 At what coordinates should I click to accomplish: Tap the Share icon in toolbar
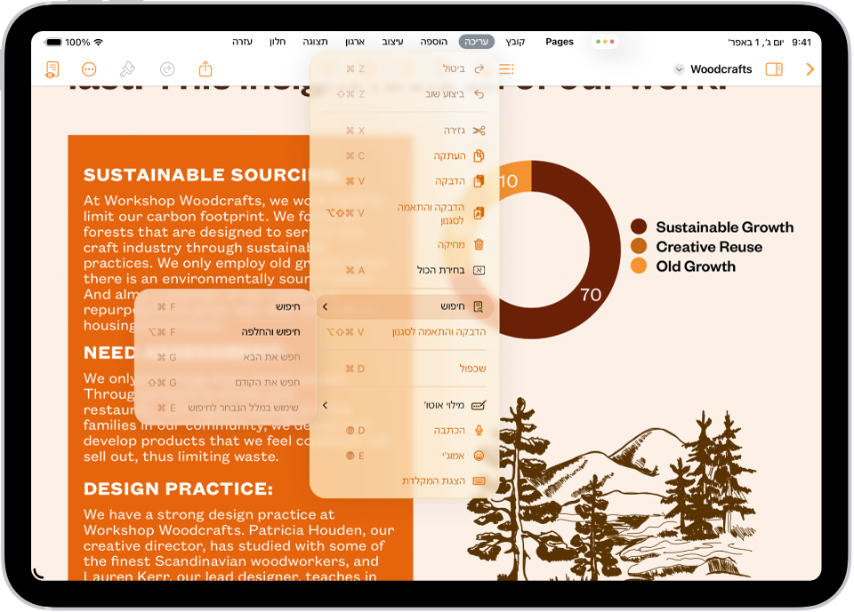(205, 68)
